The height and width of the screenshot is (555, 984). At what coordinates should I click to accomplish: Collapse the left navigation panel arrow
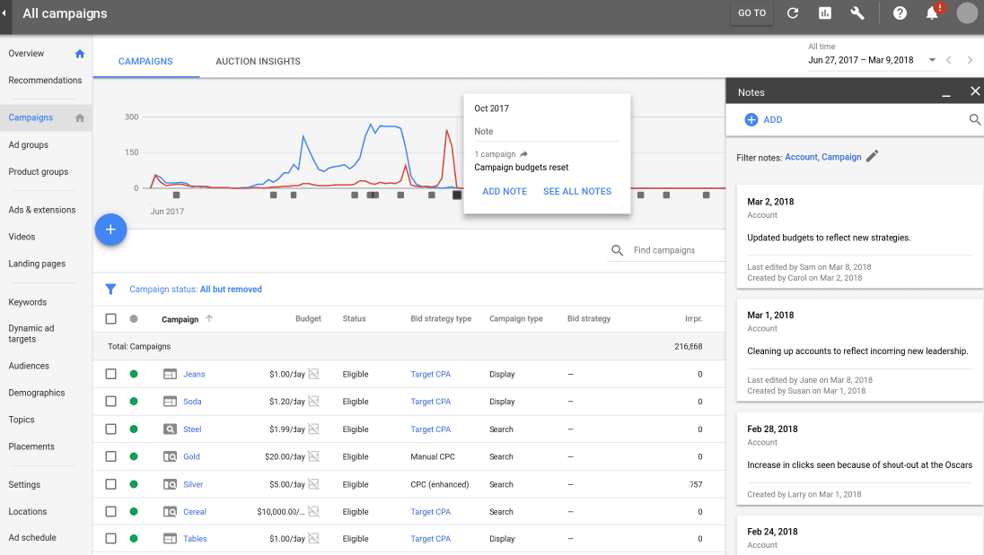[x=5, y=13]
